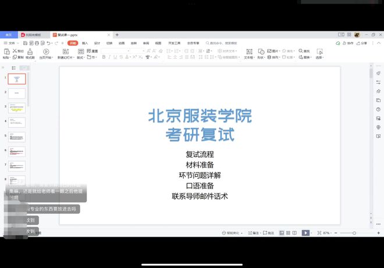Click the user avatar in title bar
The image size is (384, 268).
[357, 35]
